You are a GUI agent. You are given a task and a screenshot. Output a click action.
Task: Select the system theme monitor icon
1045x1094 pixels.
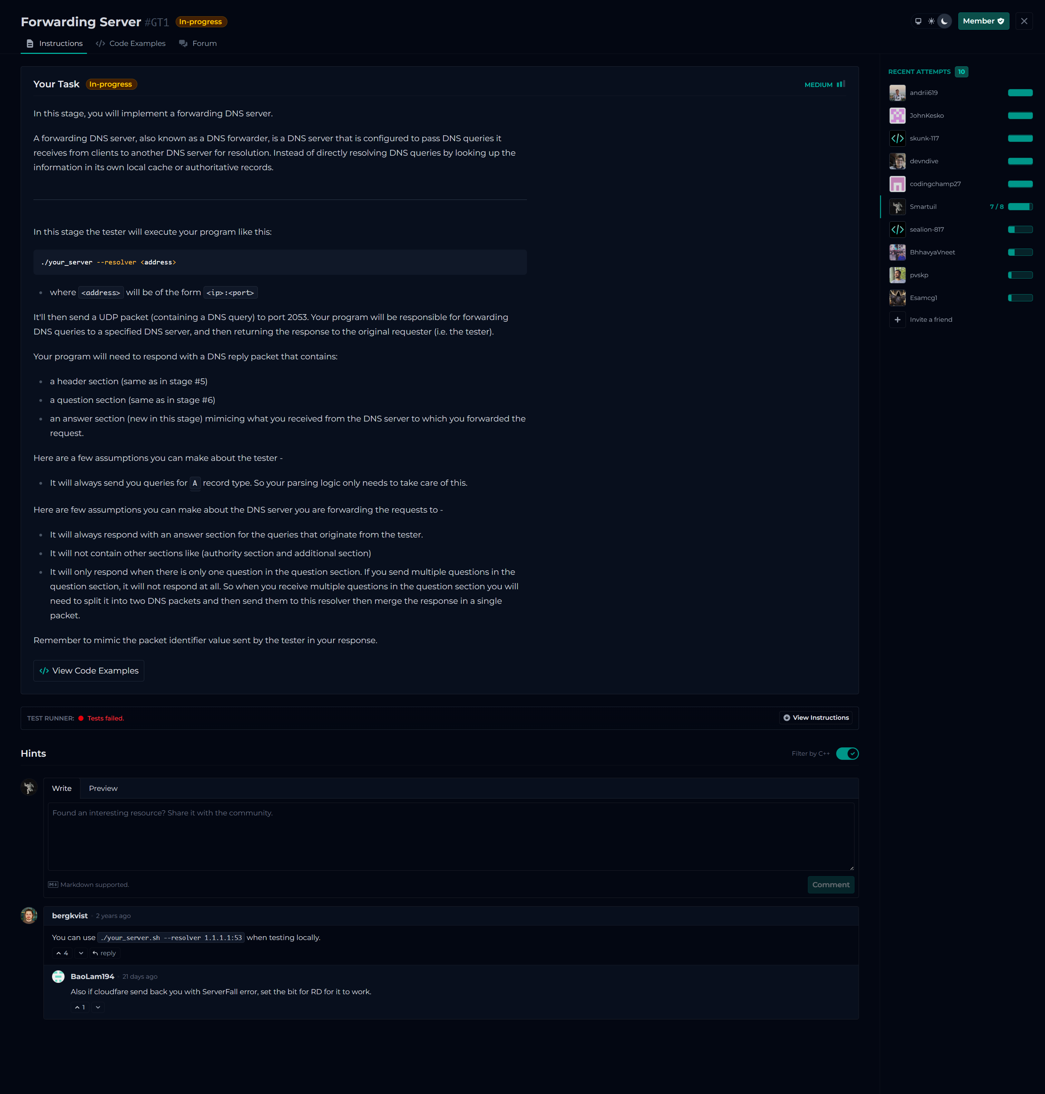[x=918, y=21]
